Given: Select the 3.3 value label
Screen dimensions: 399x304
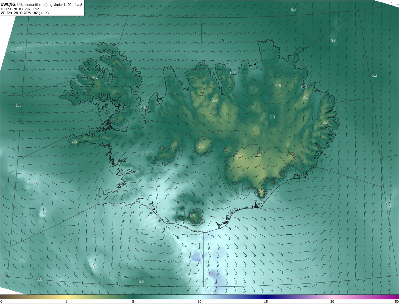Looking at the screenshot, I should click(305, 97).
